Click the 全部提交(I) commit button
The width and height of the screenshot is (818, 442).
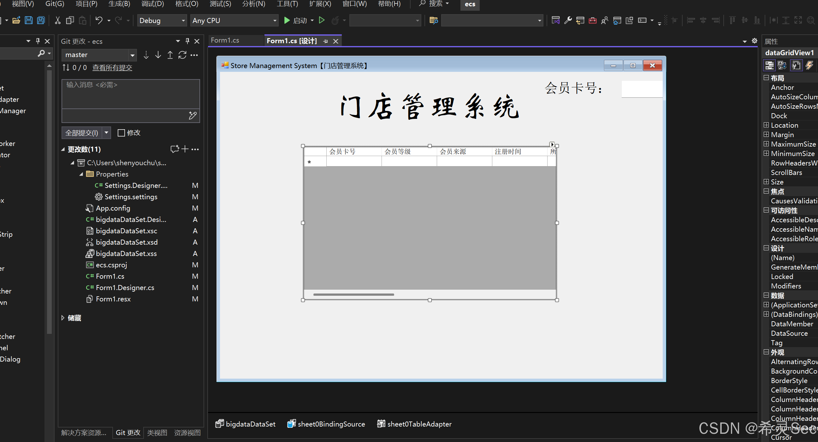pos(82,133)
